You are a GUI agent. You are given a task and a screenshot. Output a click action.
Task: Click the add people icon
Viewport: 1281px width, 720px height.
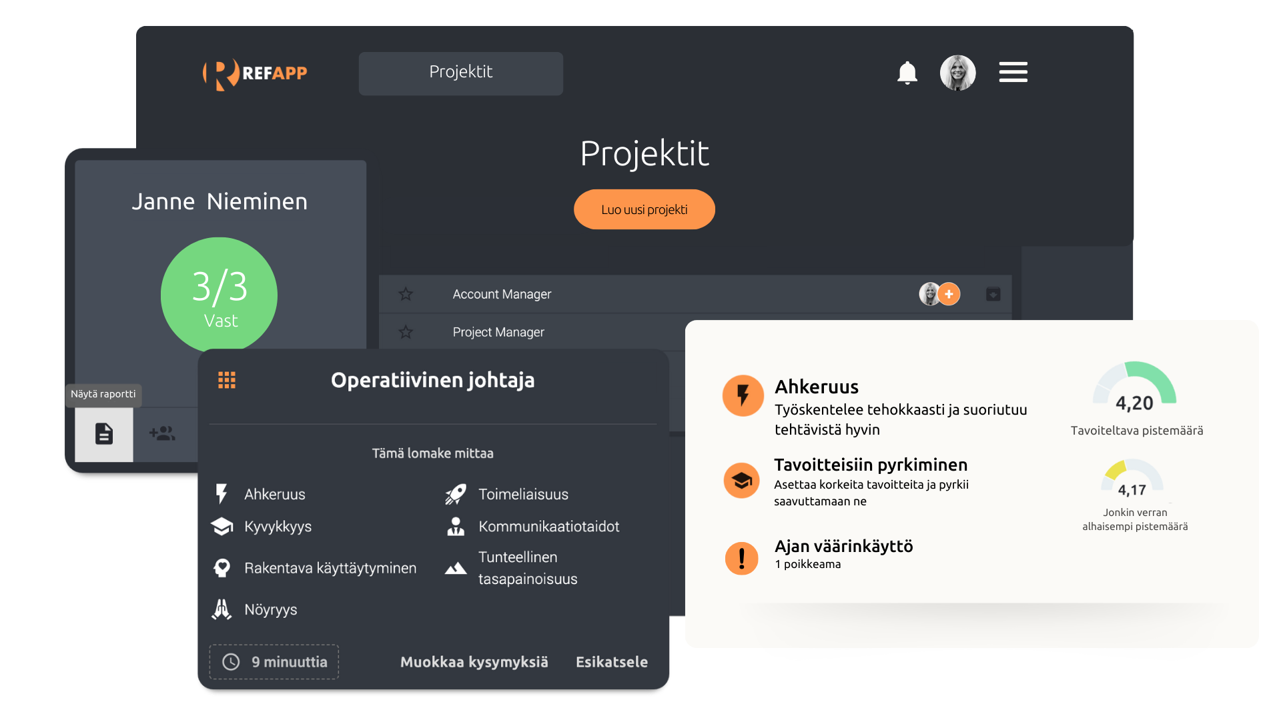(x=162, y=433)
